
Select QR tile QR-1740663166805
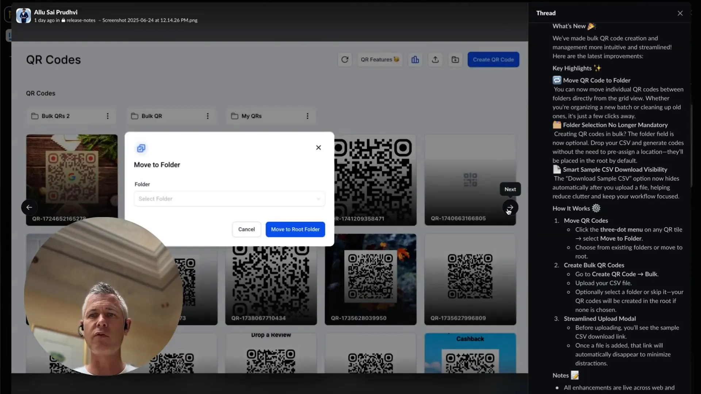coord(470,180)
